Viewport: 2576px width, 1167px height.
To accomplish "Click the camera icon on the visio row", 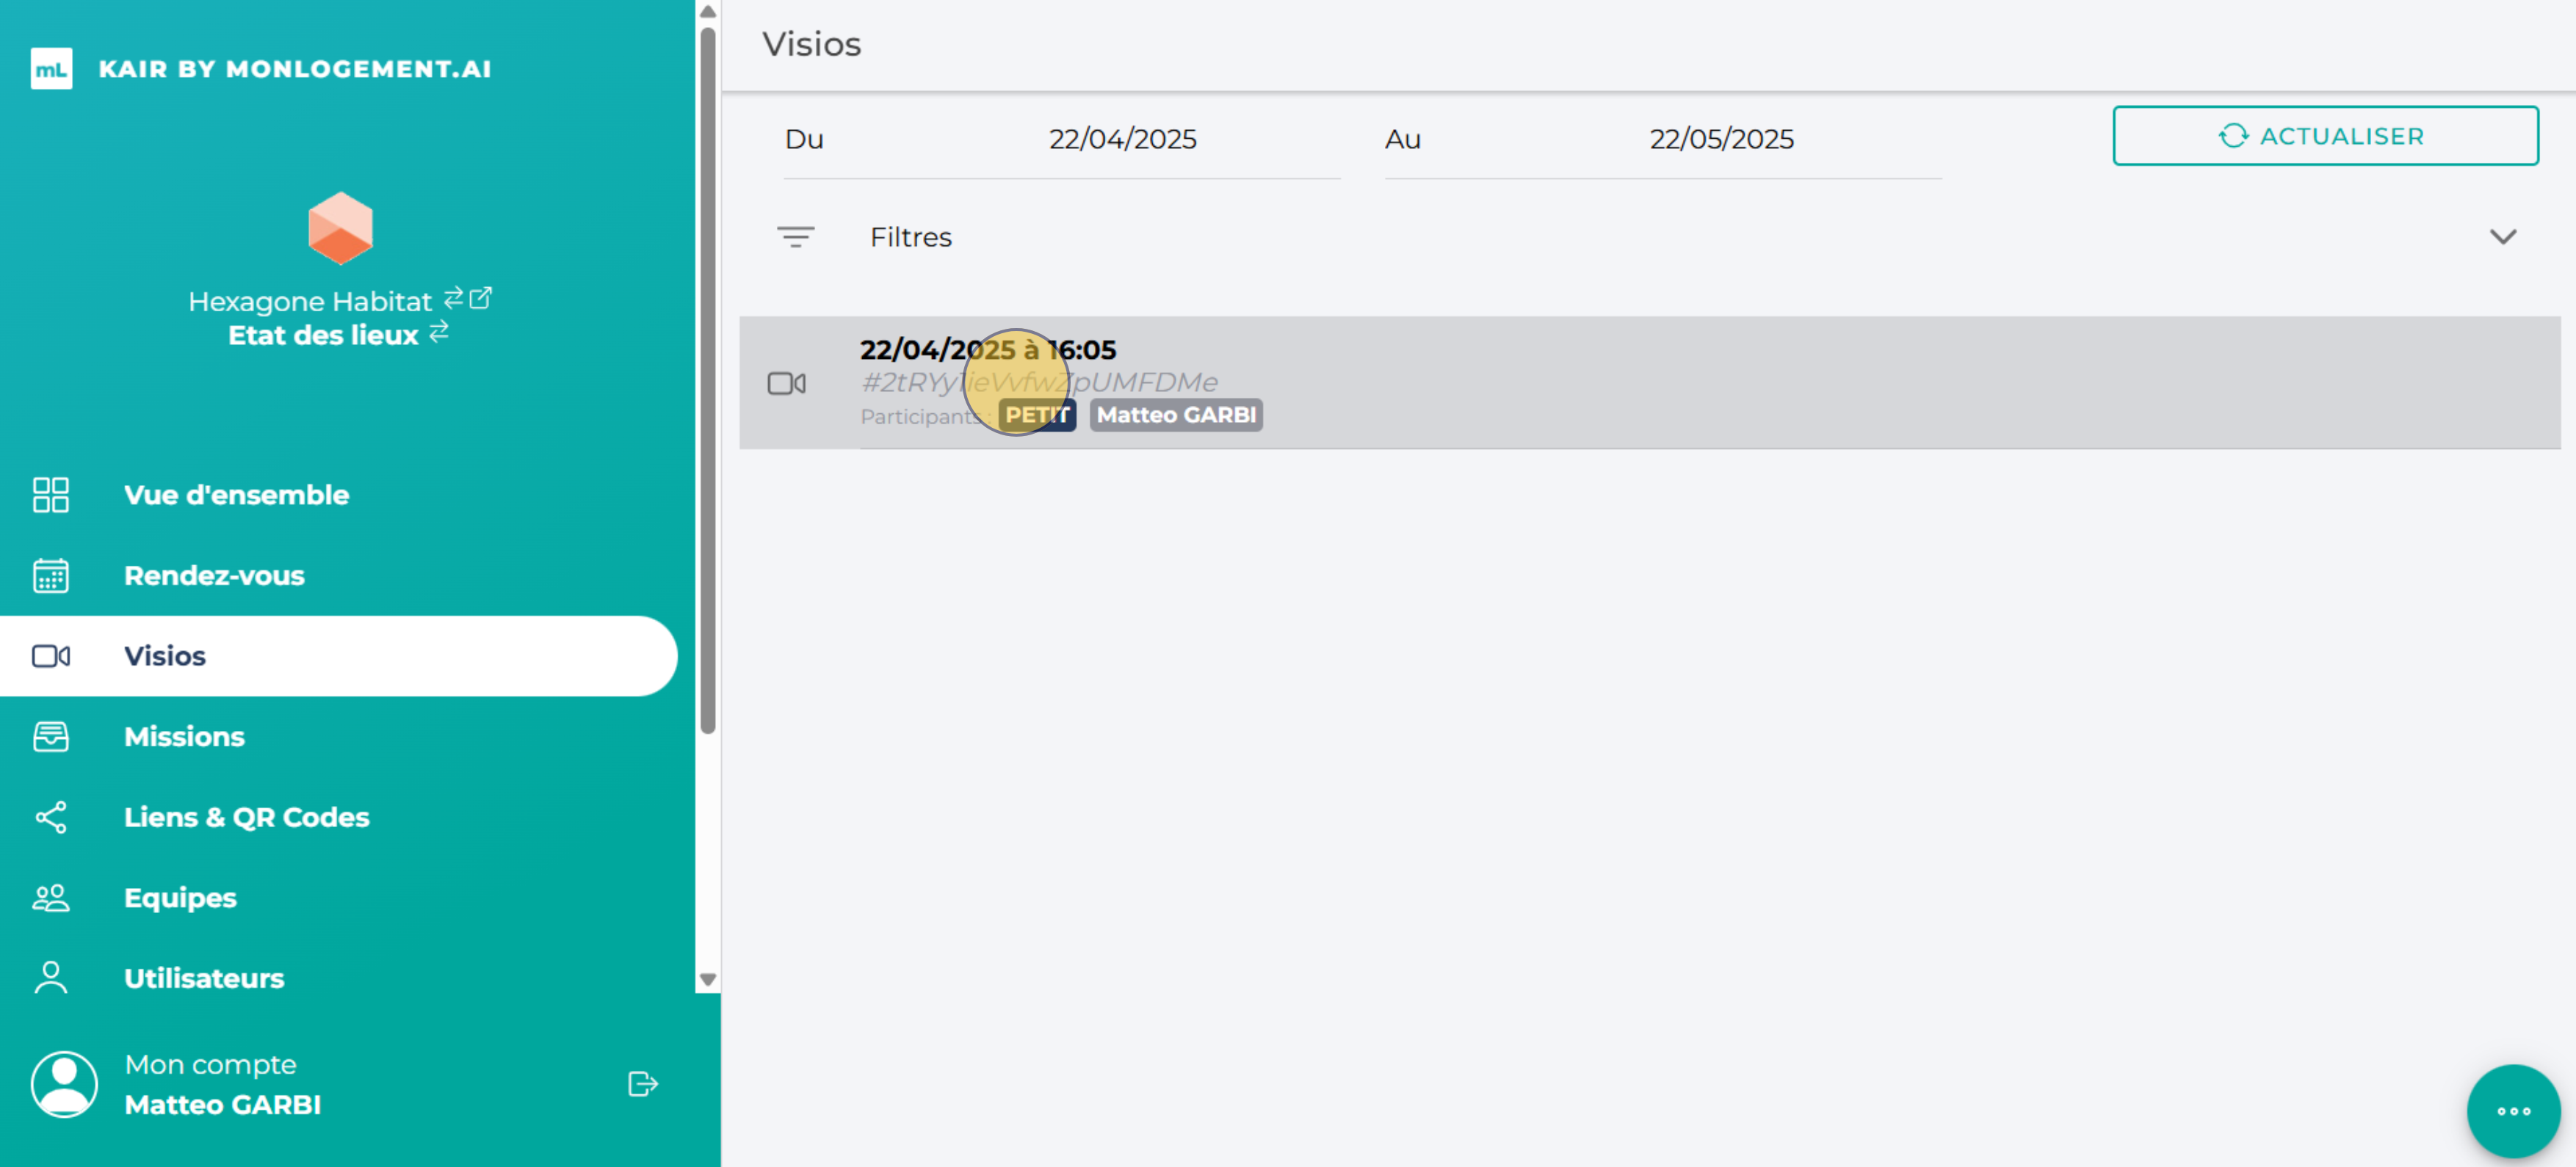I will click(786, 384).
